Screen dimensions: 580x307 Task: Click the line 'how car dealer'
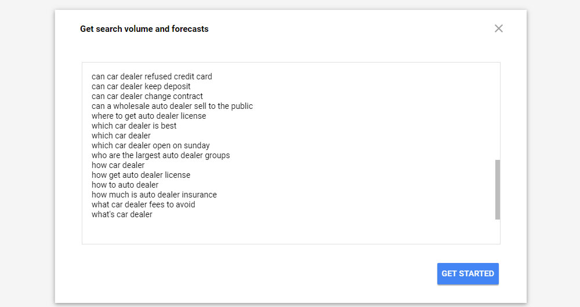[118, 165]
